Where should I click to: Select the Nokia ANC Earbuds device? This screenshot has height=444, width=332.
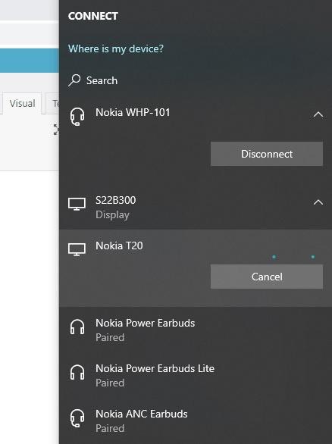pos(196,421)
